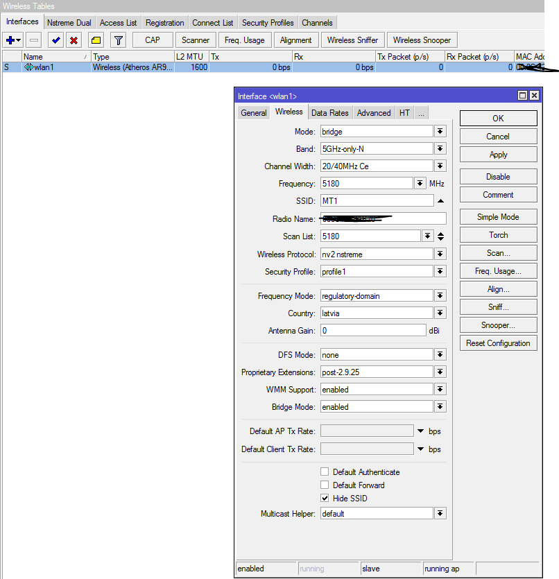Click the Align... button
The width and height of the screenshot is (559, 579).
498,288
